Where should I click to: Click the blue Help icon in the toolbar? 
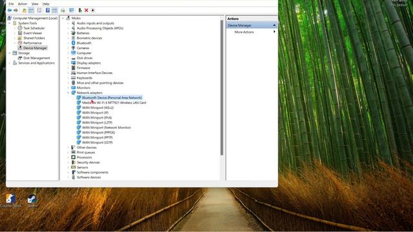[x=48, y=10]
